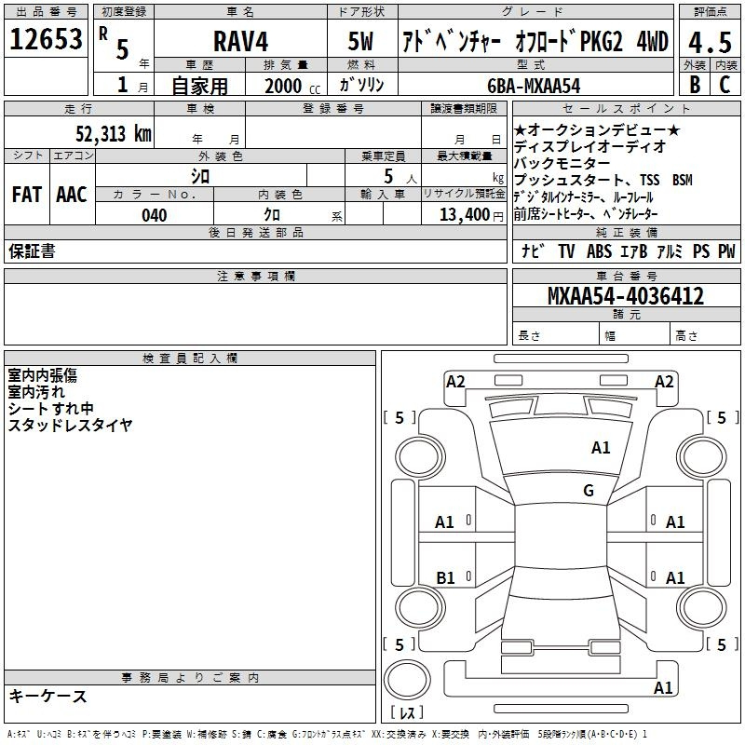Click the [レス] spare tire label

pyautogui.click(x=406, y=712)
